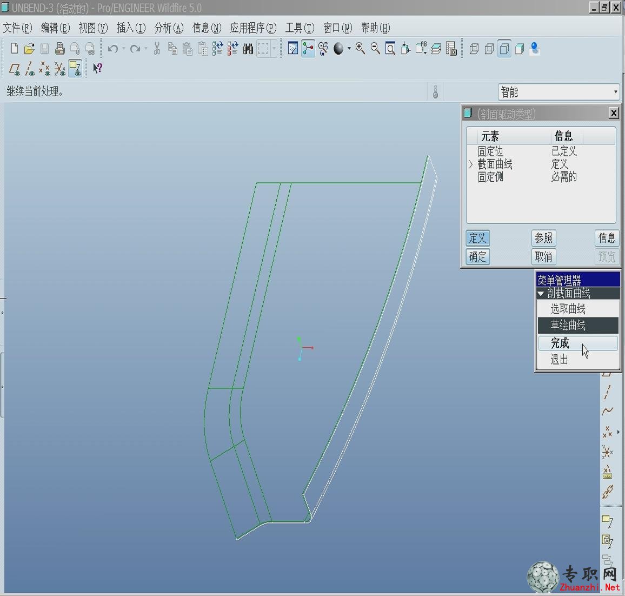Toggle datum points display
625x596 pixels.
pyautogui.click(x=45, y=69)
